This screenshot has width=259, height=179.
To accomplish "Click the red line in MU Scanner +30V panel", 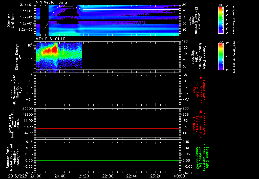I will (107, 98).
